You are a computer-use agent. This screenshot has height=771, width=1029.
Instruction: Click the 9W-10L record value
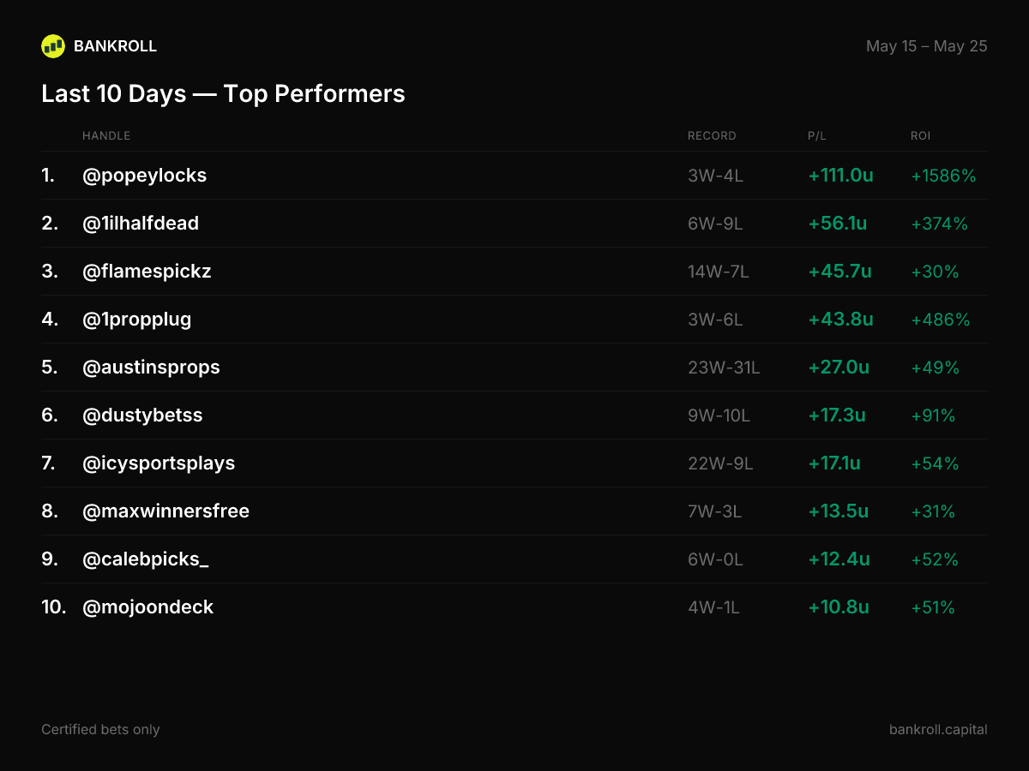pos(719,415)
